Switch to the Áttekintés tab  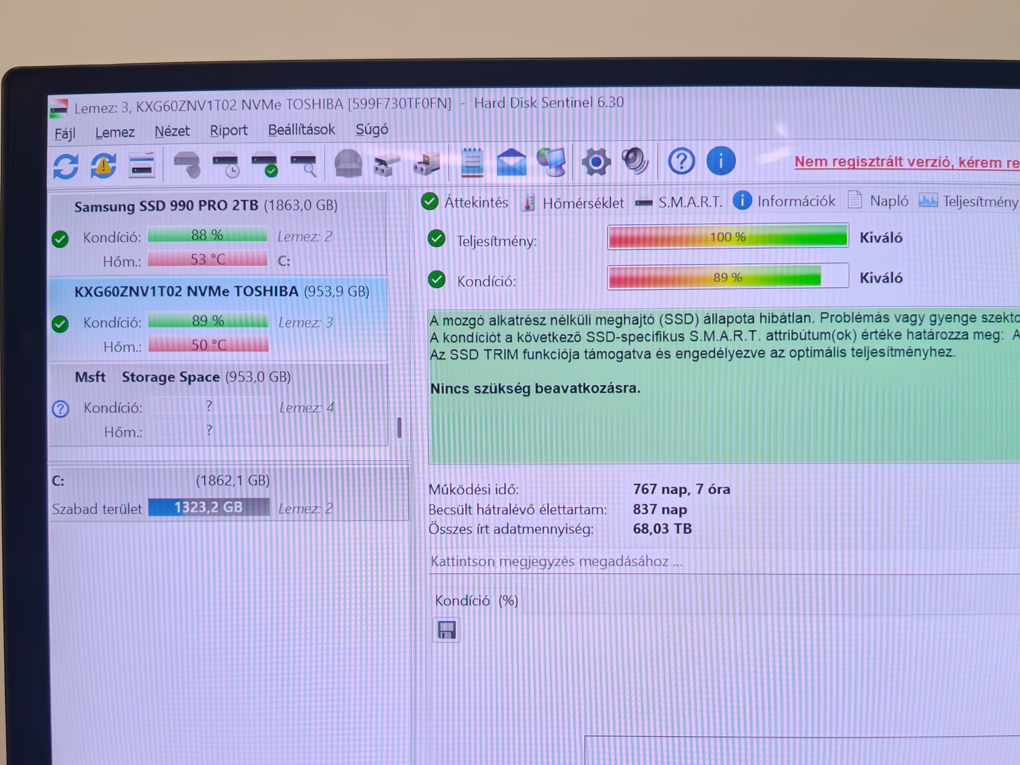[x=465, y=202]
